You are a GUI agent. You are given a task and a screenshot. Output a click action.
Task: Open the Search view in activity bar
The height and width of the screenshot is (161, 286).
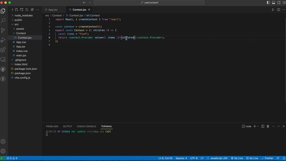coord(3,21)
